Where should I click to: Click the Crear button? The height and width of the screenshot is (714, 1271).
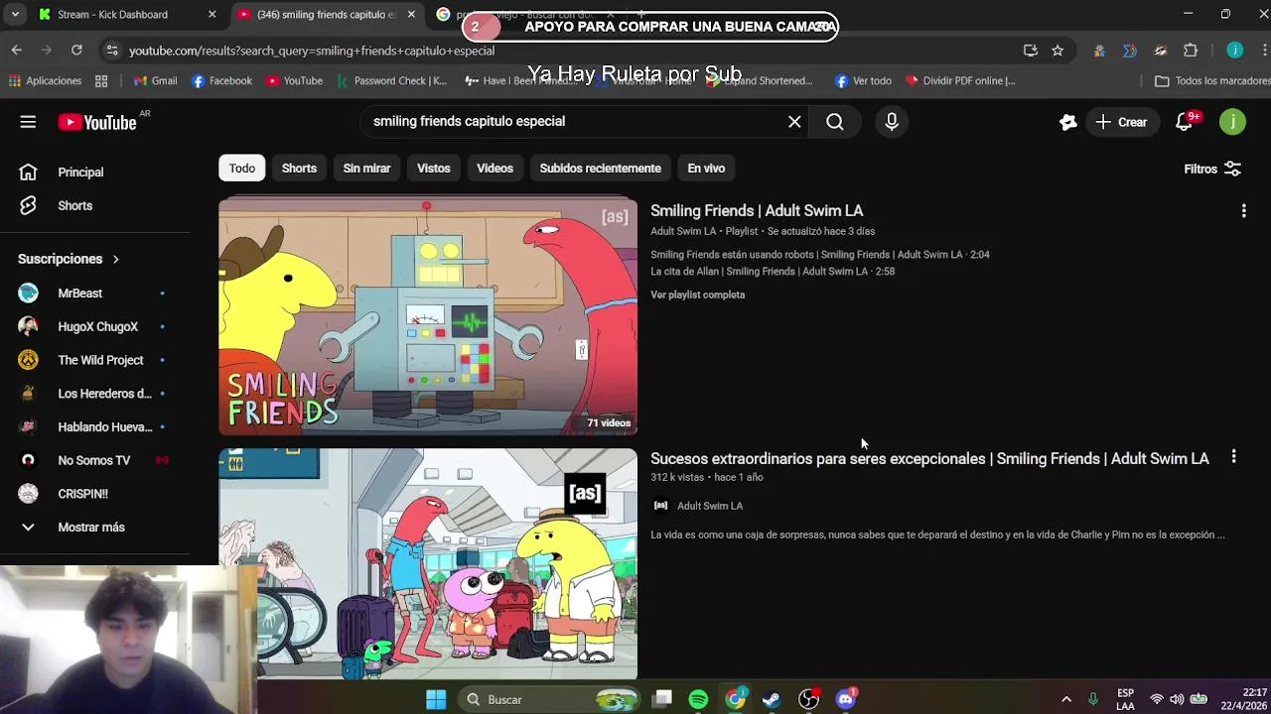coord(1121,122)
